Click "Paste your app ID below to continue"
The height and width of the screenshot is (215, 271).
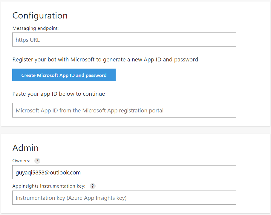coord(59,94)
